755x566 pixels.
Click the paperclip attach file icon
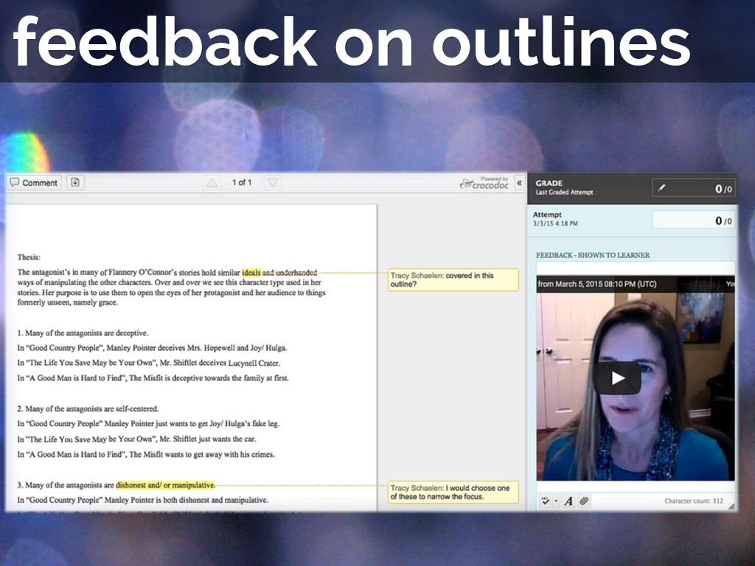click(x=583, y=501)
